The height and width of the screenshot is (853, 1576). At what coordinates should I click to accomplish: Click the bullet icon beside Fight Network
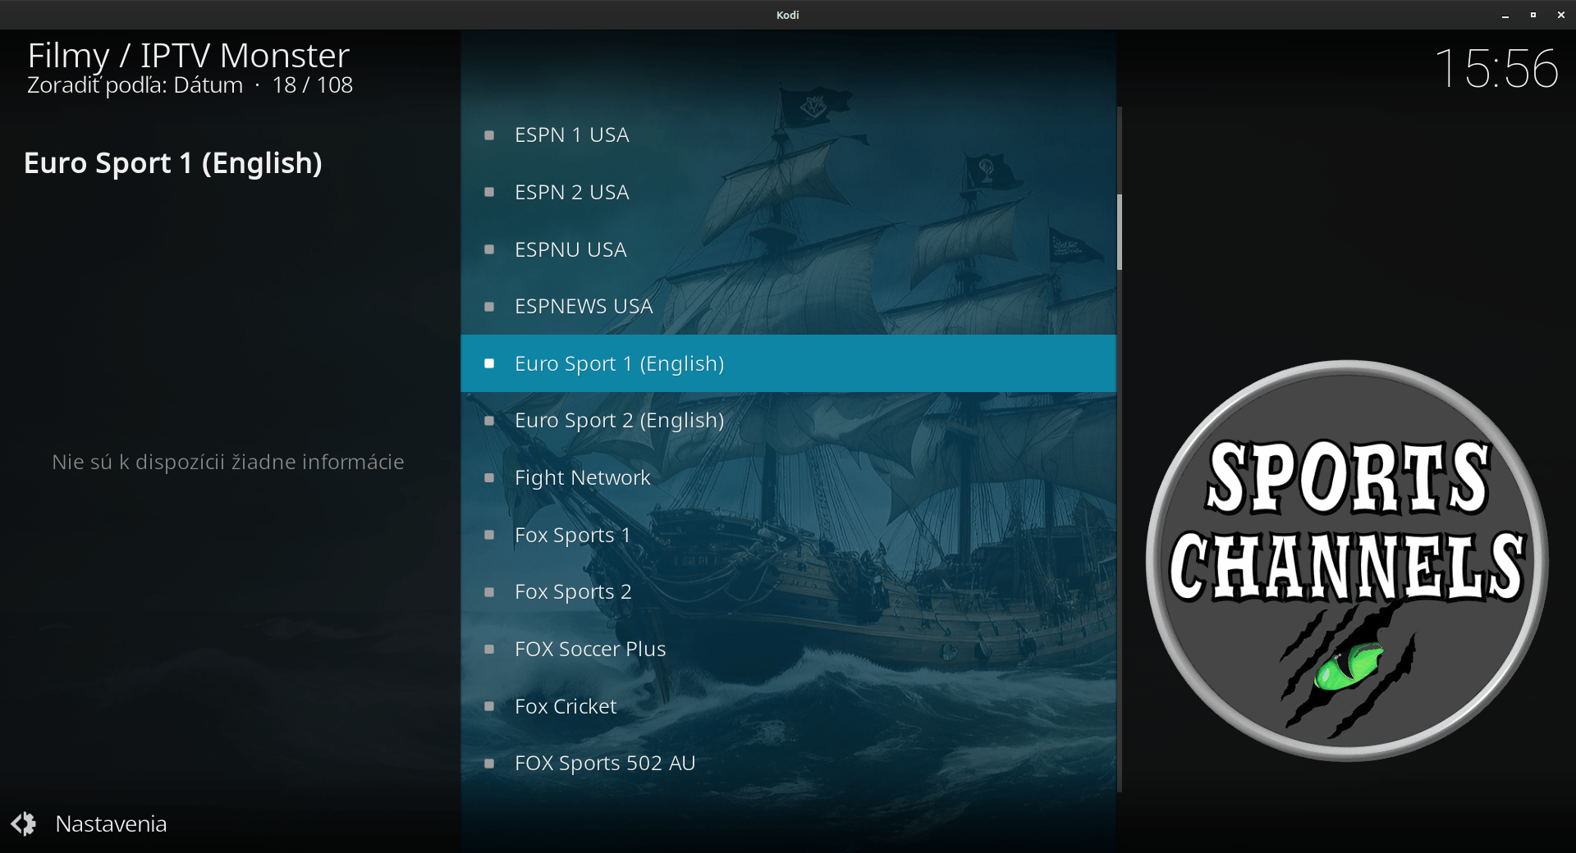point(489,478)
